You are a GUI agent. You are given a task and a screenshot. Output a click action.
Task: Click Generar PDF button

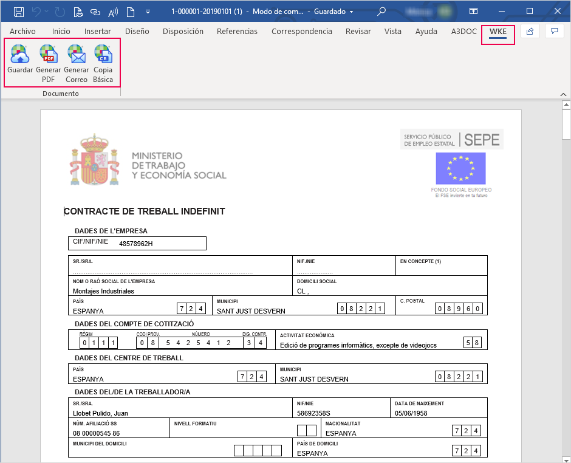click(x=48, y=63)
